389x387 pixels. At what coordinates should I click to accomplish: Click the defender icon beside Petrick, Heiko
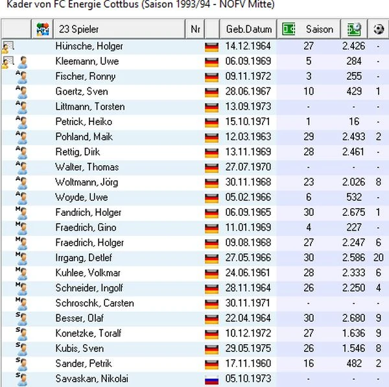point(21,123)
